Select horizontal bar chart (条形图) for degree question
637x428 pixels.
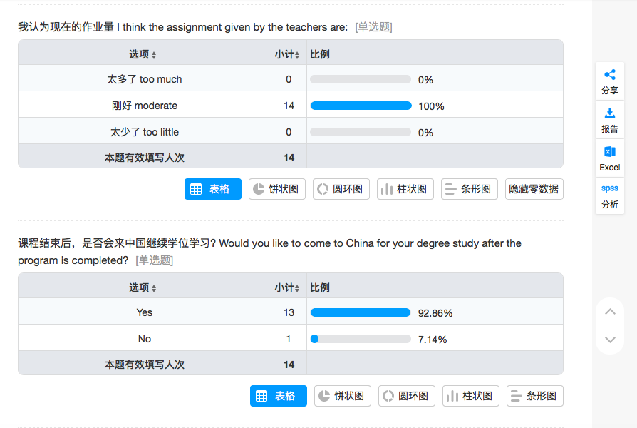(535, 396)
